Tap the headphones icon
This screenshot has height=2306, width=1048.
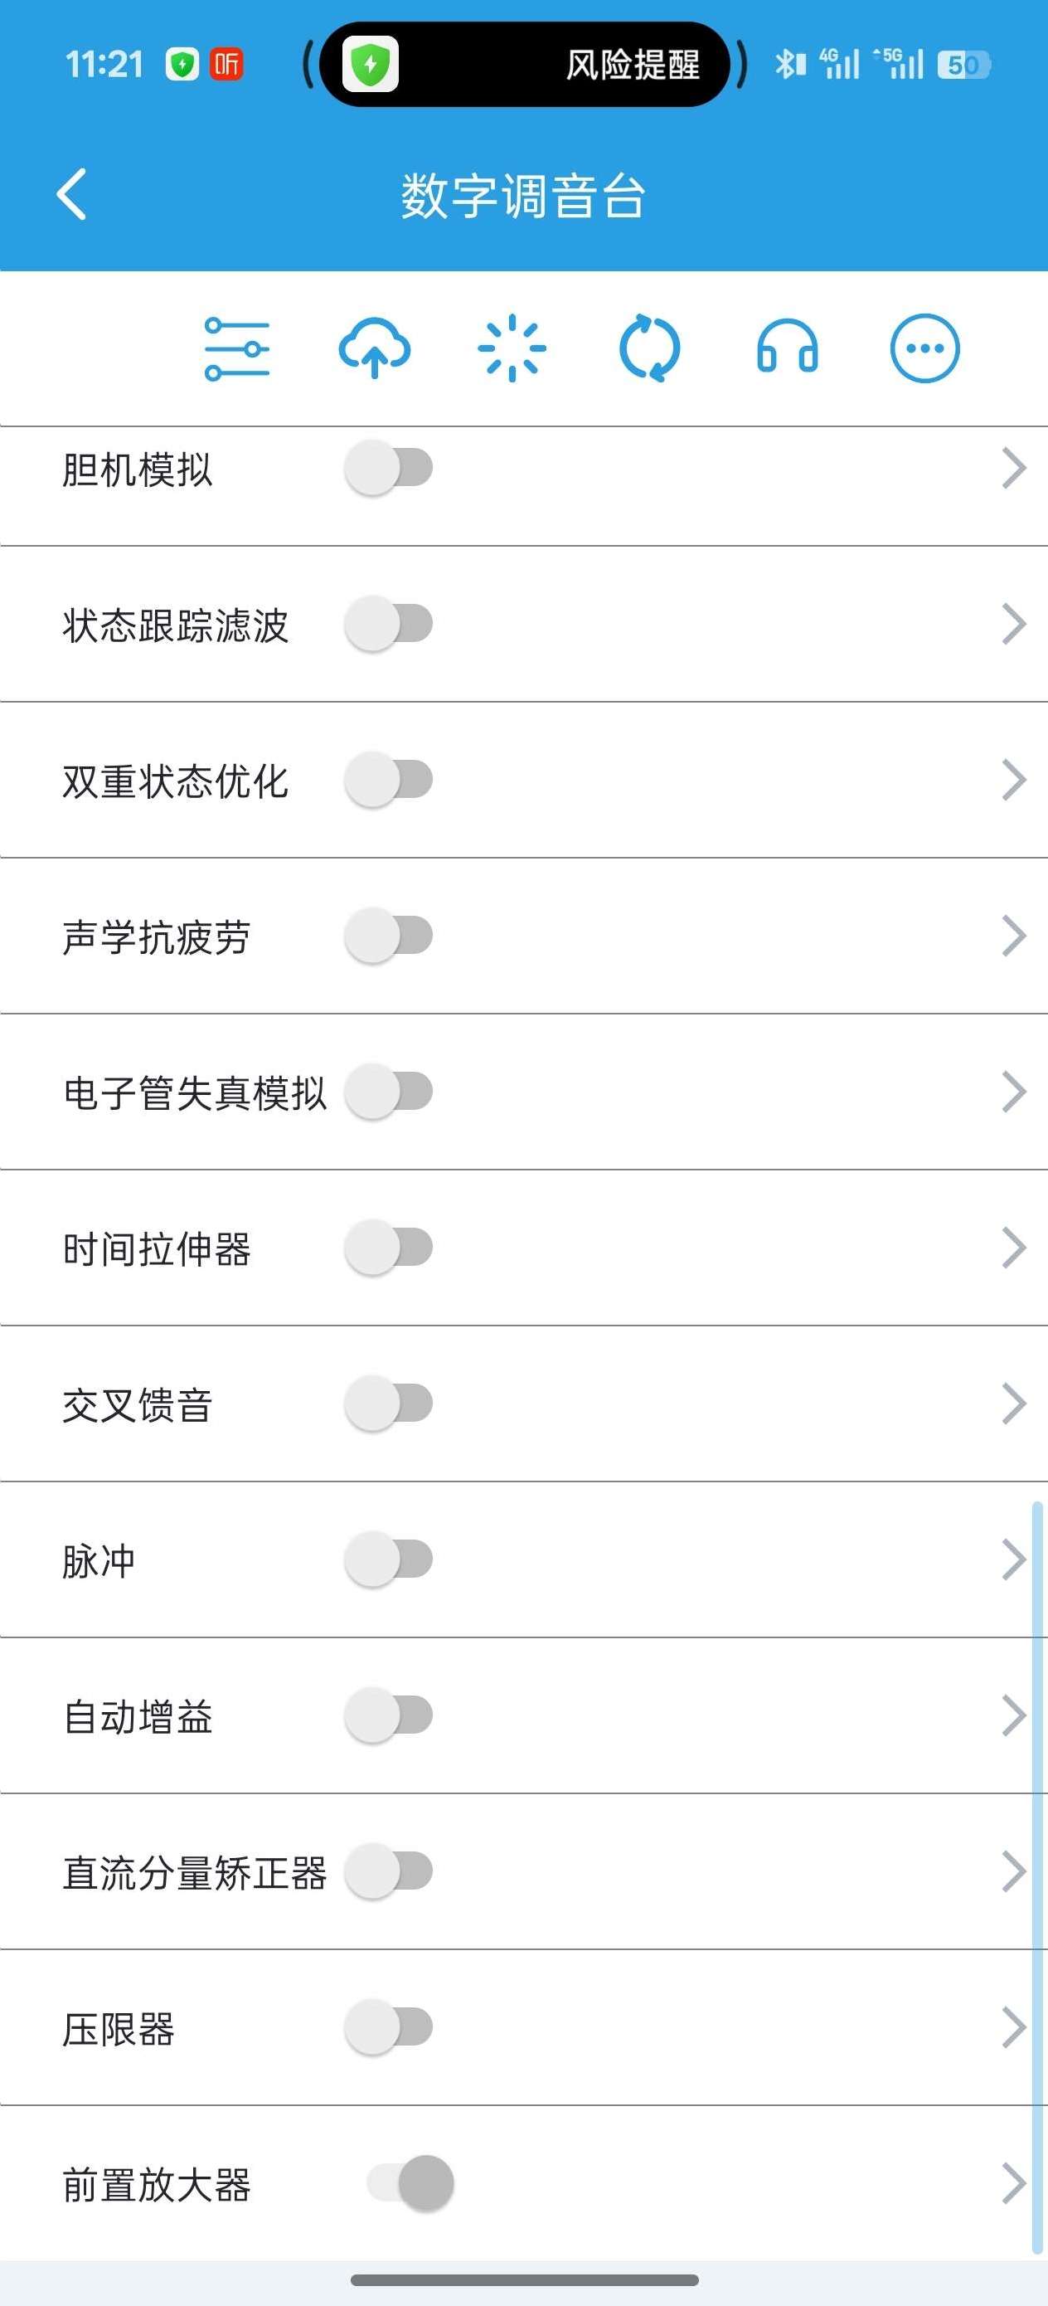pyautogui.click(x=787, y=349)
